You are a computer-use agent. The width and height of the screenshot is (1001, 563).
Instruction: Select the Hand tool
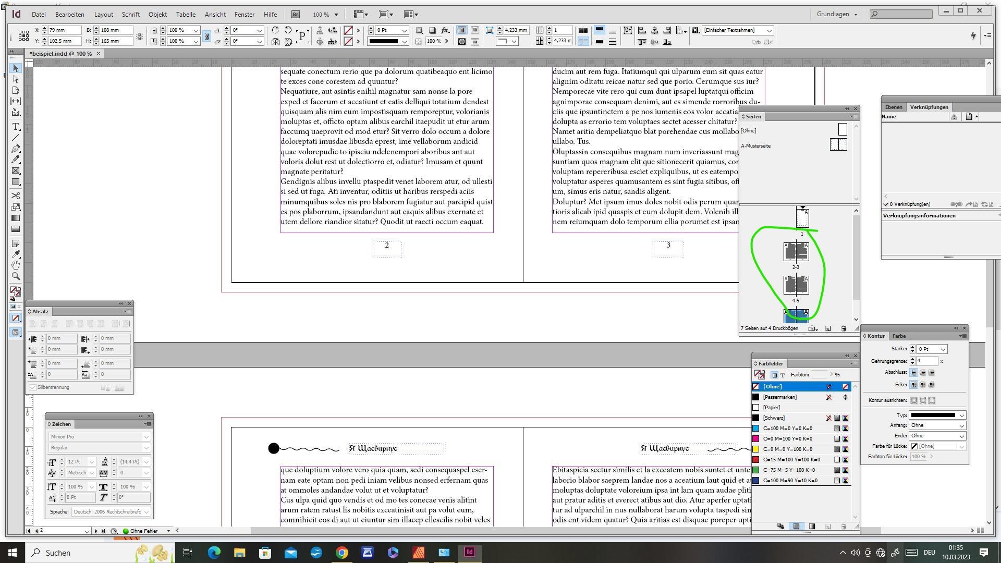click(16, 265)
